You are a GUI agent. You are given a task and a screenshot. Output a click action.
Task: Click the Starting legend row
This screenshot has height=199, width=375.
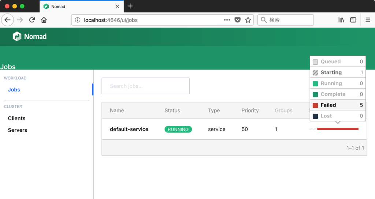point(338,72)
